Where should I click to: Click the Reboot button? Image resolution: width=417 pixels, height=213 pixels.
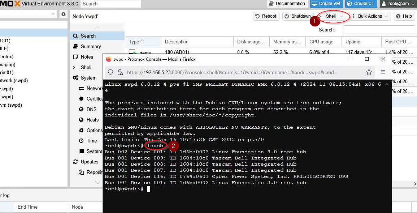[x=266, y=16]
